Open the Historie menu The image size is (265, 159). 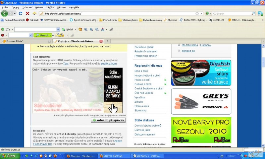(x=39, y=7)
